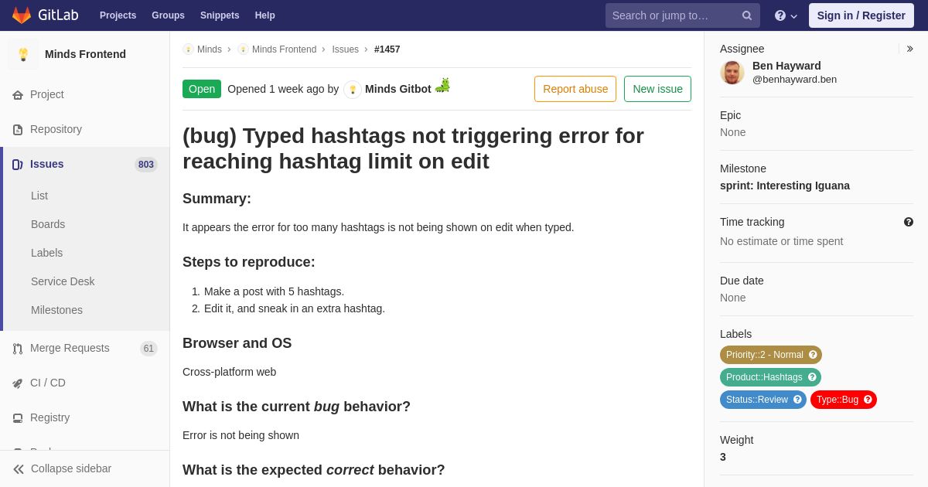The width and height of the screenshot is (928, 487).
Task: Click the New issue button
Action: coord(657,89)
